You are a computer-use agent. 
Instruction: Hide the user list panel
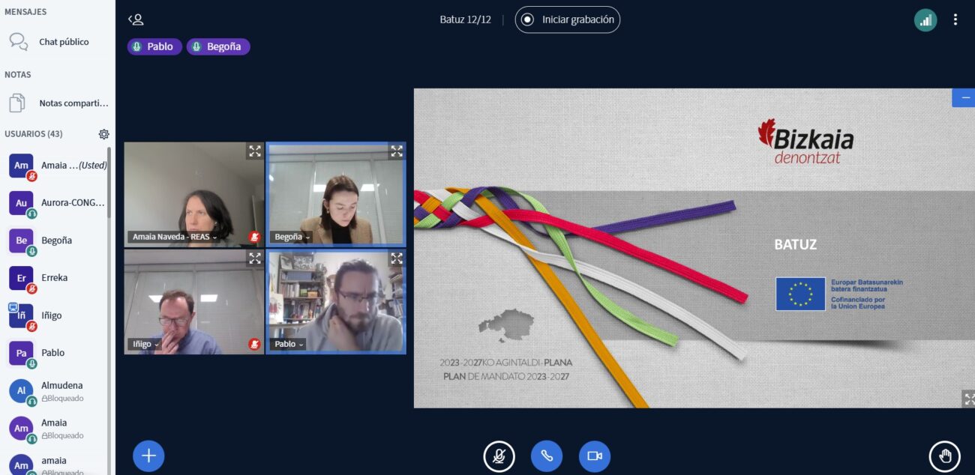coord(136,20)
